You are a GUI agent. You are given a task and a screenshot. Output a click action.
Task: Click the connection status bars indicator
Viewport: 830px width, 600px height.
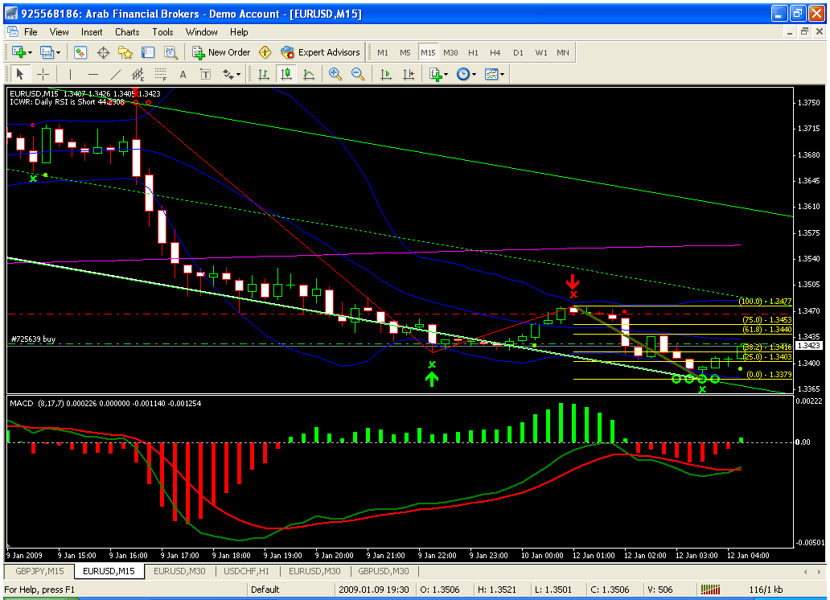coord(710,589)
